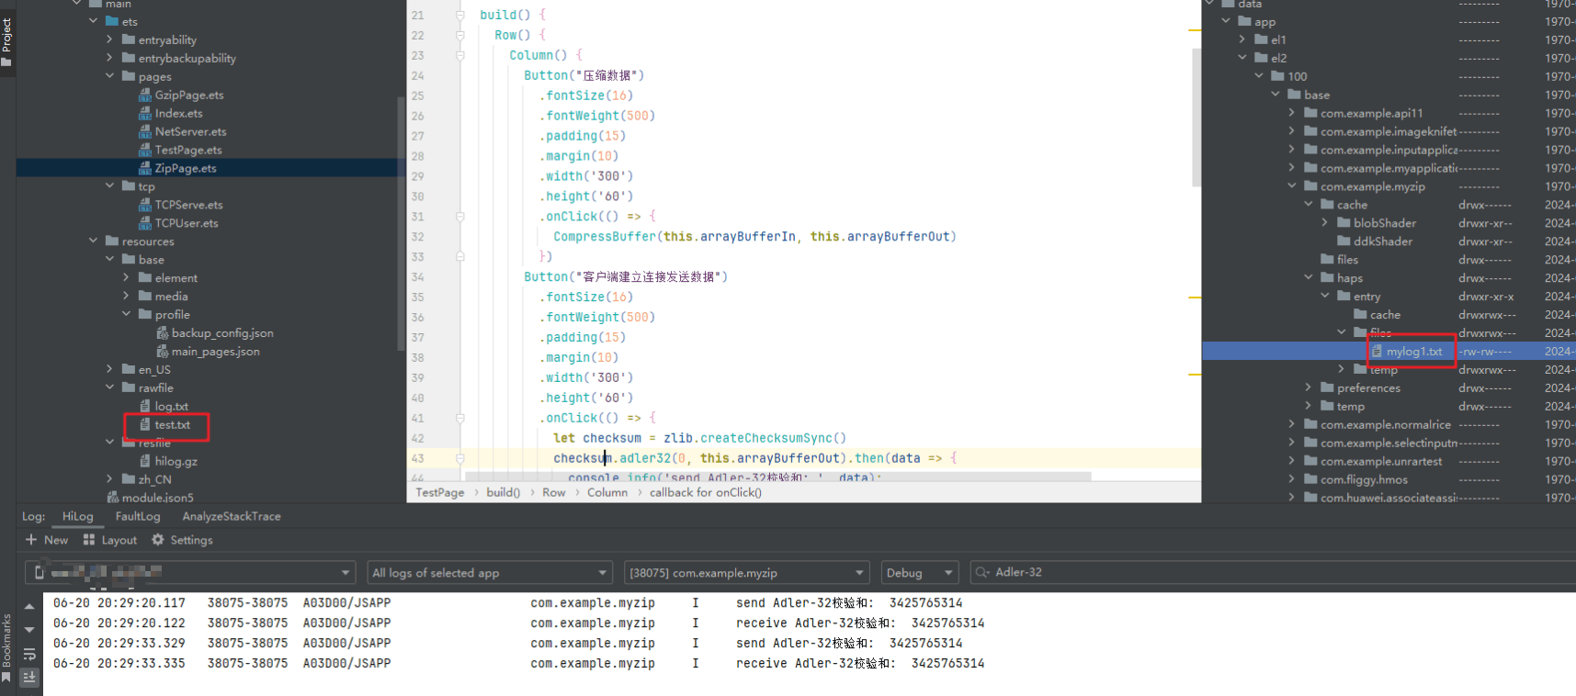Open the 'All logs of selected app' dropdown
The image size is (1576, 696).
click(x=490, y=573)
